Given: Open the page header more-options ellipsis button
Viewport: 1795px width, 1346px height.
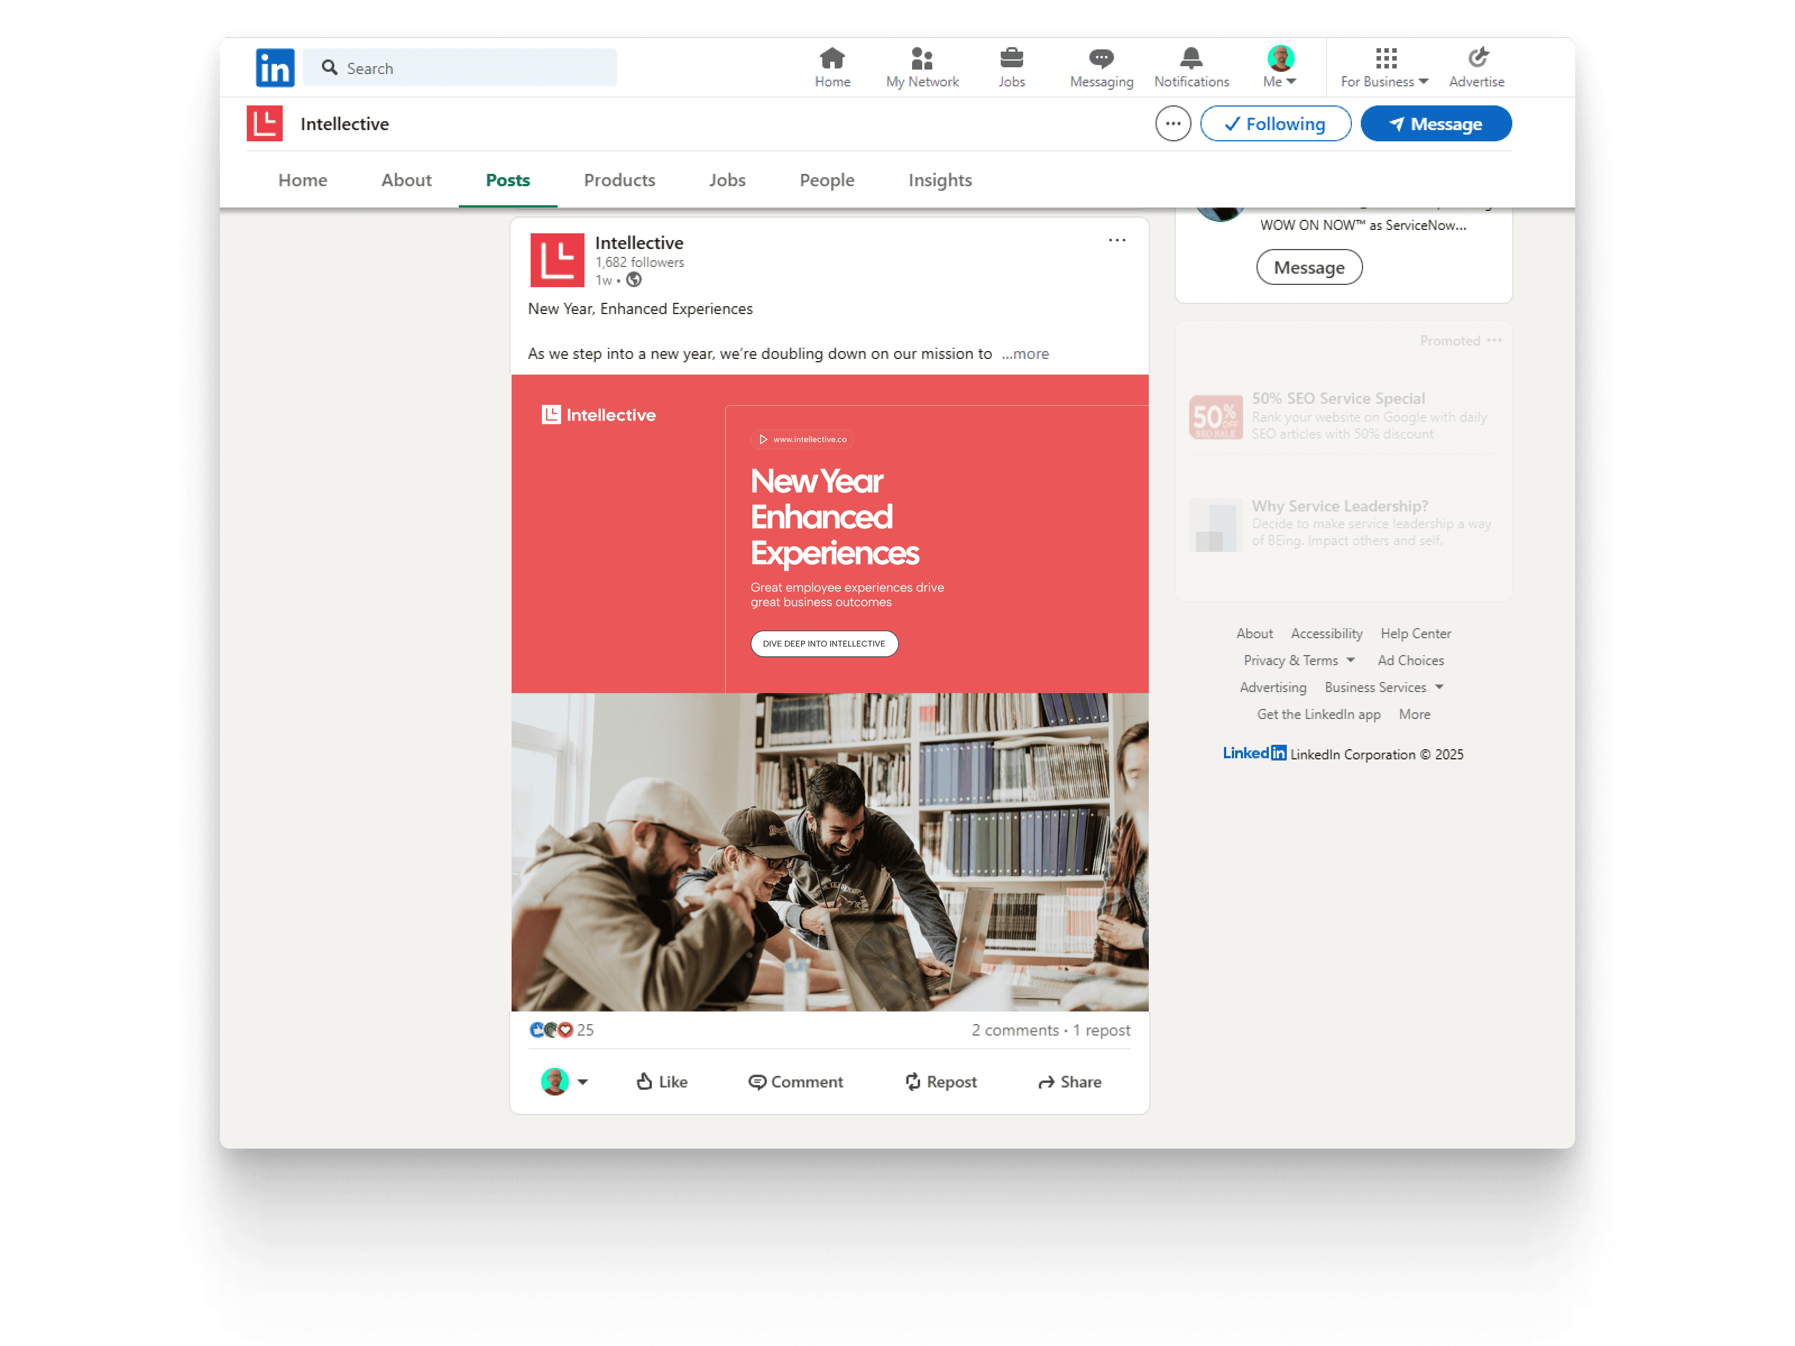Looking at the screenshot, I should (x=1172, y=124).
